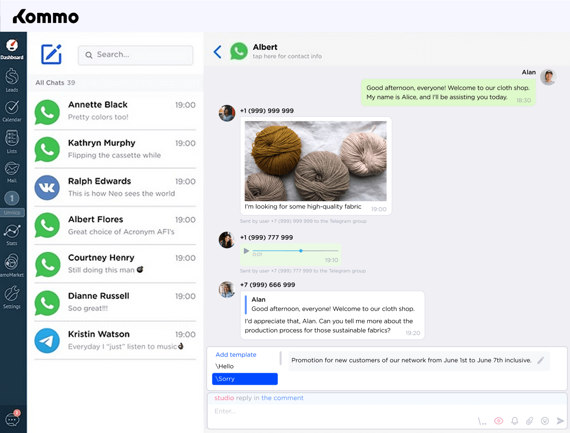570x433 pixels.
Task: Click 'I'm looking for some high-quality fabric'
Action: pyautogui.click(x=303, y=207)
